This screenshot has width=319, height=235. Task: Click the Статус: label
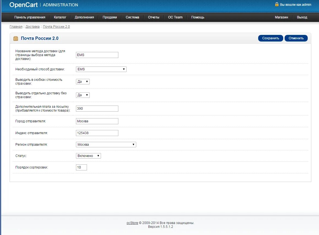pyautogui.click(x=21, y=156)
